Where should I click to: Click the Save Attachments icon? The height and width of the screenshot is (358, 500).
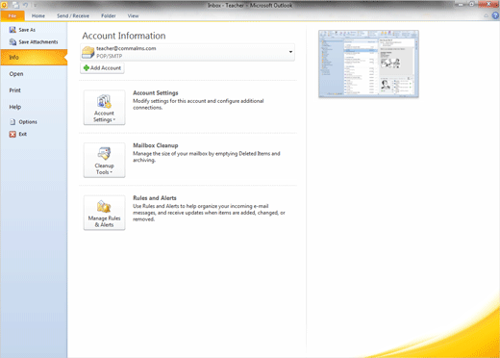12,42
